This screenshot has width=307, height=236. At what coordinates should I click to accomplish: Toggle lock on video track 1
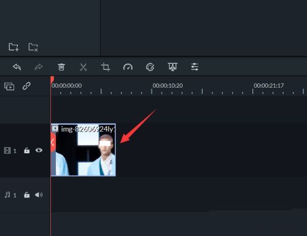pyautogui.click(x=27, y=151)
